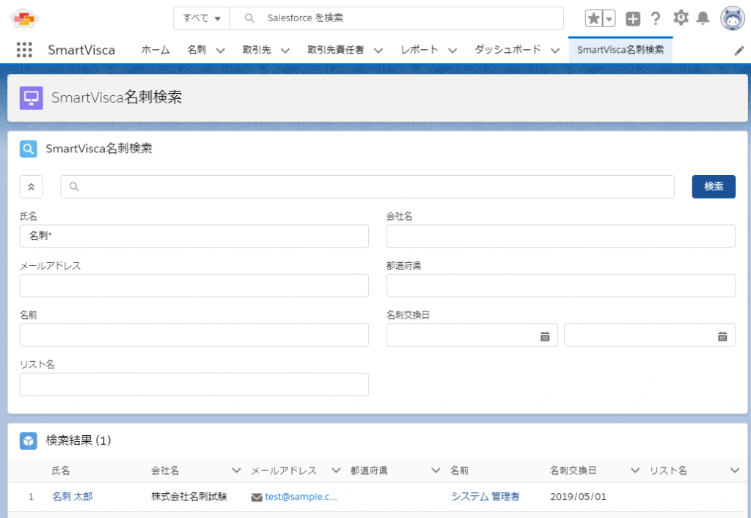Screen dimensions: 751x518
Task: Expand the 取引先責任者 tab dropdown chevron
Action: click(378, 51)
